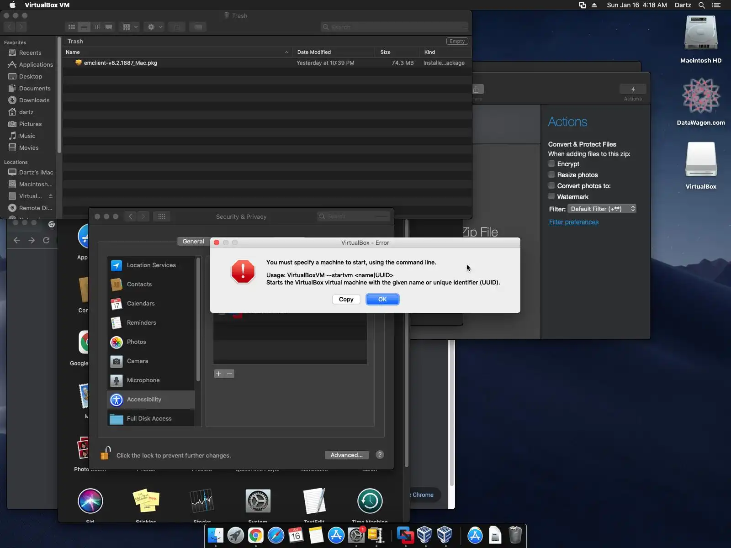The width and height of the screenshot is (731, 548).
Task: Switch Finder to column view
Action: 96,27
